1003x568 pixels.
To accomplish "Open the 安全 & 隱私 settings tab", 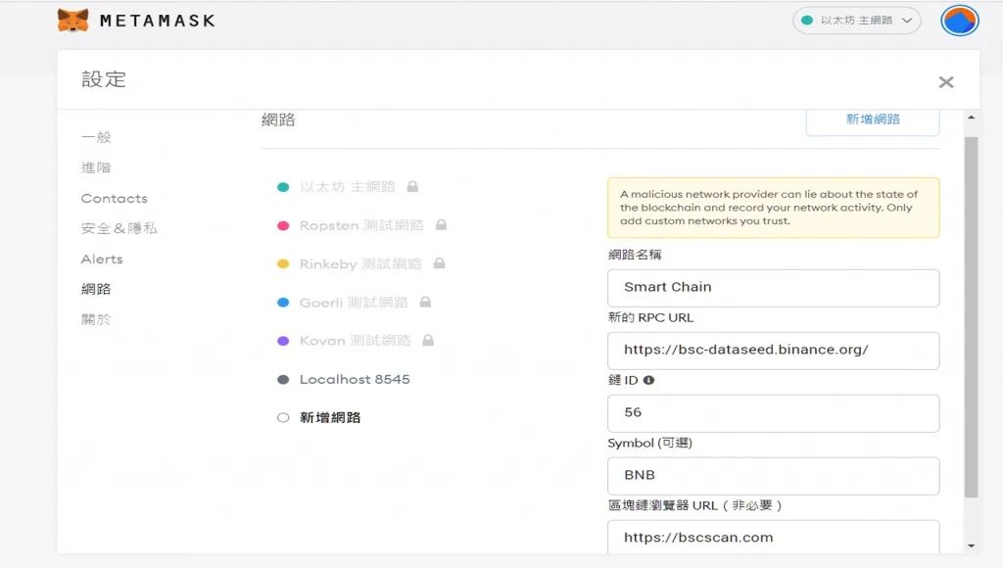I will click(119, 228).
